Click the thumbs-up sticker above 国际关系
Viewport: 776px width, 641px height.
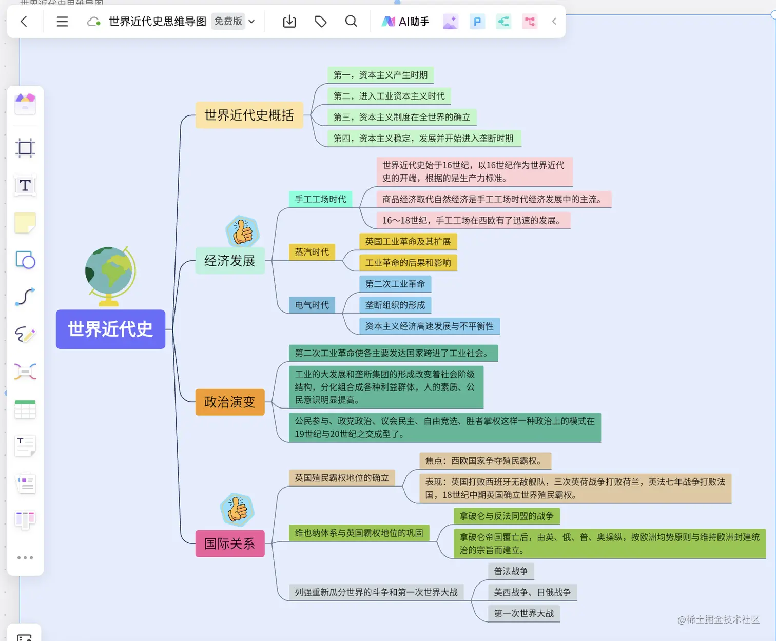[x=237, y=510]
